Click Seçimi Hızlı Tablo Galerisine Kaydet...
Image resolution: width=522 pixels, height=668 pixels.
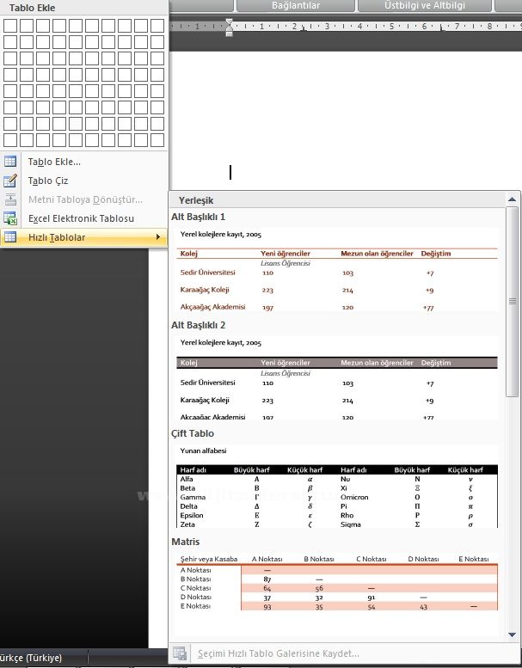click(x=279, y=653)
